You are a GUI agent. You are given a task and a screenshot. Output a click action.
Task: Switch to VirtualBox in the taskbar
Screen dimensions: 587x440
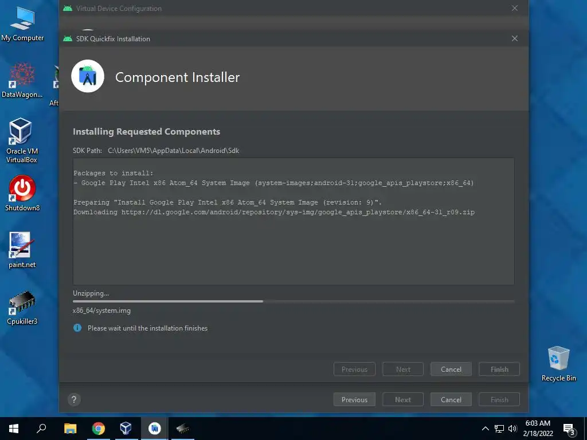[126, 429]
